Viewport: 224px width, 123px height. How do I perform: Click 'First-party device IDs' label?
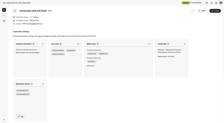coord(94,58)
